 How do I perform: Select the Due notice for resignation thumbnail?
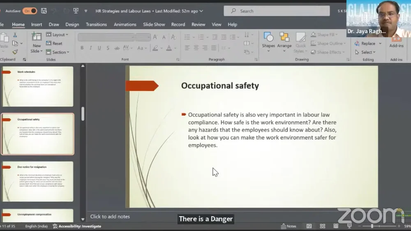[37, 181]
